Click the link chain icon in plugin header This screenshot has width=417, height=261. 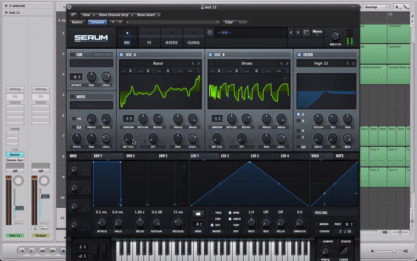click(x=73, y=15)
